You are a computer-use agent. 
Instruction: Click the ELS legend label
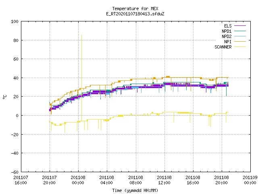pos(228,26)
